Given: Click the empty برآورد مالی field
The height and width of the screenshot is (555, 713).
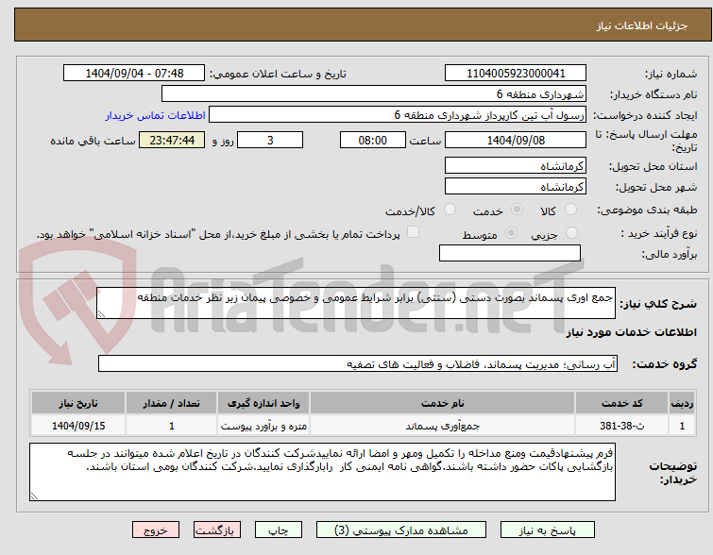Looking at the screenshot, I should (x=510, y=253).
